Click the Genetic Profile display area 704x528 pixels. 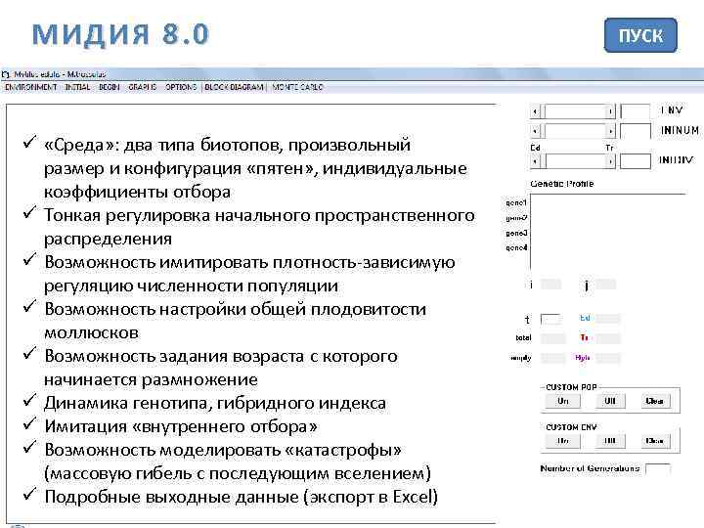click(x=608, y=231)
